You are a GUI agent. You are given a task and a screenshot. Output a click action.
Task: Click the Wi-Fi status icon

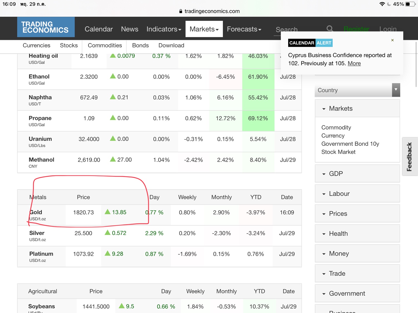tap(382, 4)
